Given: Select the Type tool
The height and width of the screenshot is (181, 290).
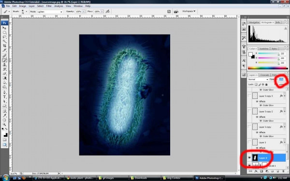Looking at the screenshot, I should coord(4,97).
